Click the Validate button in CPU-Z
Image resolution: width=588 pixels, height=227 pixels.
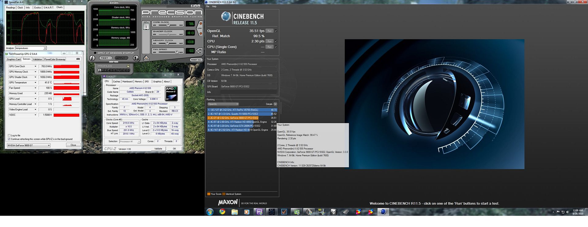158,149
